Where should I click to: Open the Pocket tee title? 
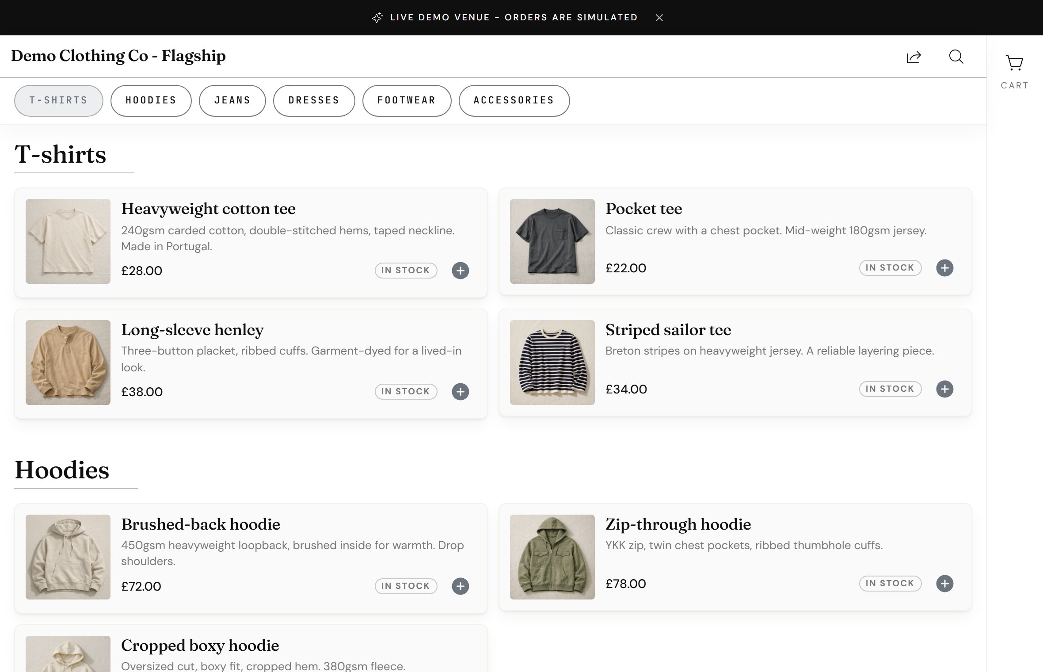click(x=643, y=209)
